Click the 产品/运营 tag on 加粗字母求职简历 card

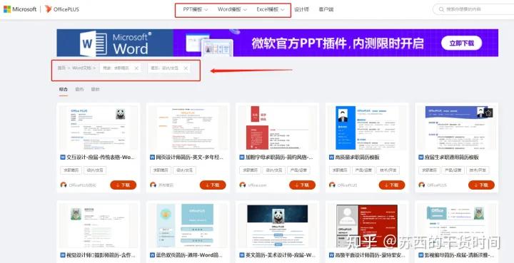point(298,170)
